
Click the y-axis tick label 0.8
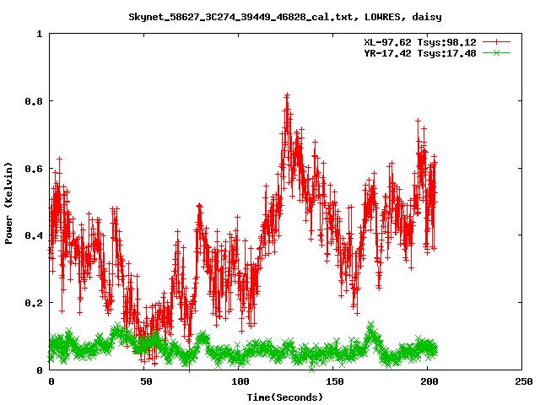point(34,101)
